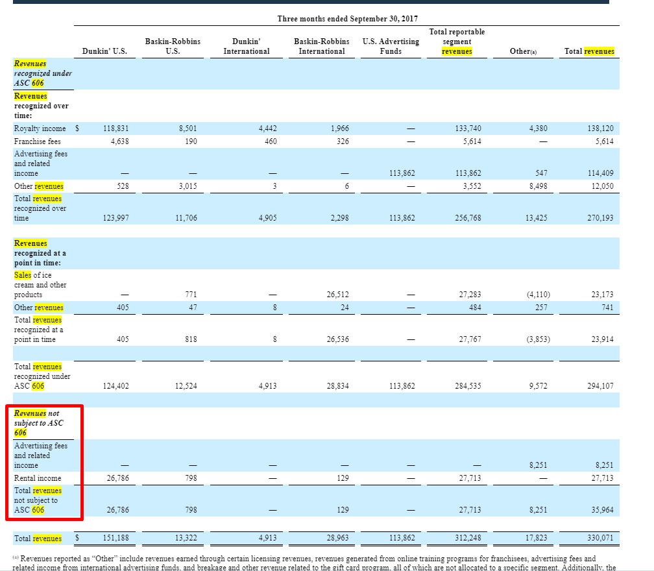654x571 pixels.
Task: Select the footnote (a) text about Other revenues
Action: click(314, 563)
